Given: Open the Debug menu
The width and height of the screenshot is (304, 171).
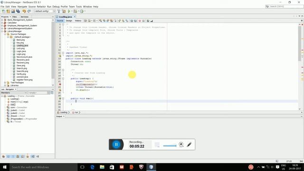Looking at the screenshot, I should 56,7.
